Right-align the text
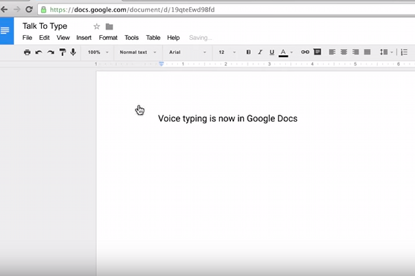 coord(355,52)
